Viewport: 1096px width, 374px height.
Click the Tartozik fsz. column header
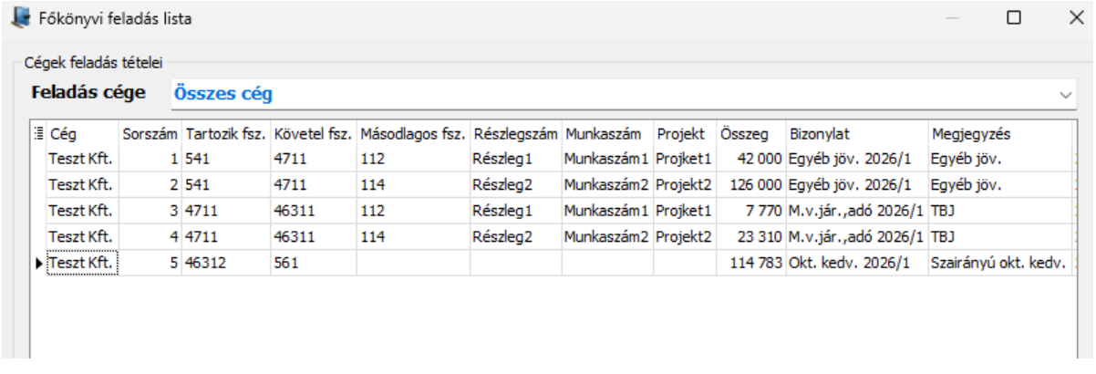point(225,134)
